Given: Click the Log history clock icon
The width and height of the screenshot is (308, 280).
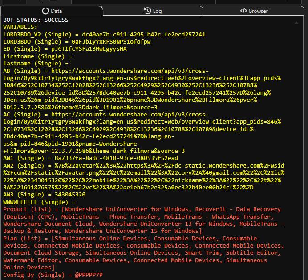Looking at the screenshot, I should click(147, 11).
